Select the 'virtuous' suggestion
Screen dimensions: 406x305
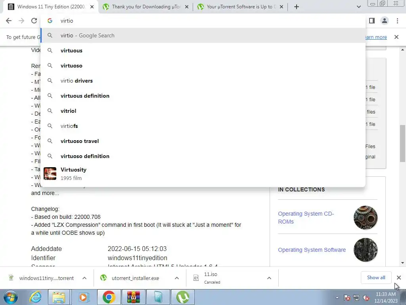tap(203, 50)
